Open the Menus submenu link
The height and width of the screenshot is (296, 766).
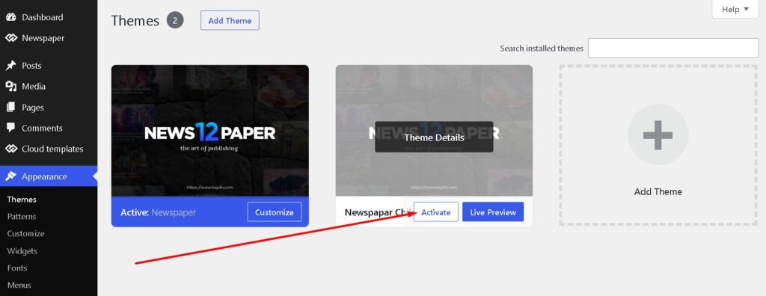(19, 286)
